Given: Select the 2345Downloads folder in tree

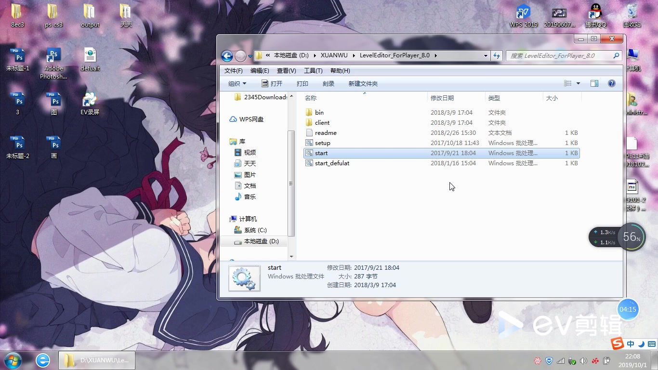Looking at the screenshot, I should tap(261, 97).
